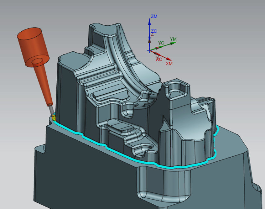Click the YC coordinate label
This screenshot has height=209, width=265.
(161, 43)
